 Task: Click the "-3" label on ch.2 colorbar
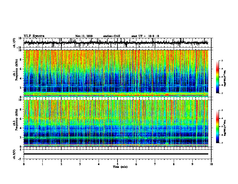pos(222,110)
